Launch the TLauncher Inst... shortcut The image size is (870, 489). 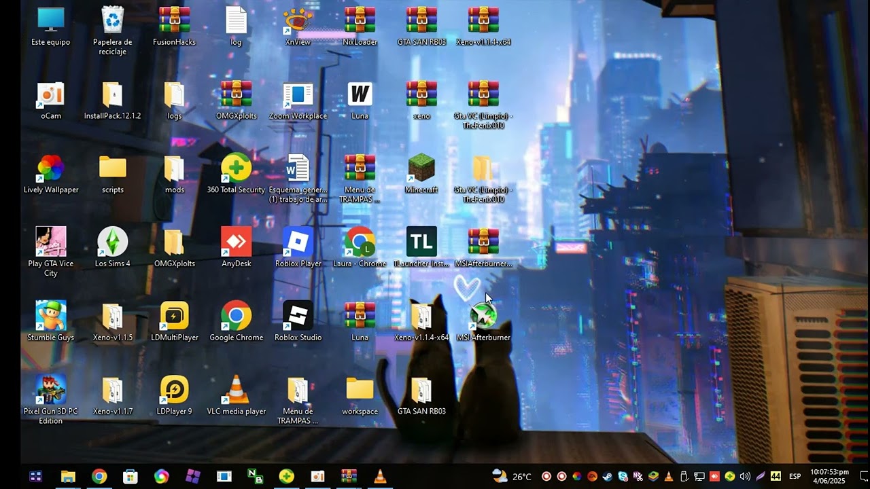(x=422, y=247)
